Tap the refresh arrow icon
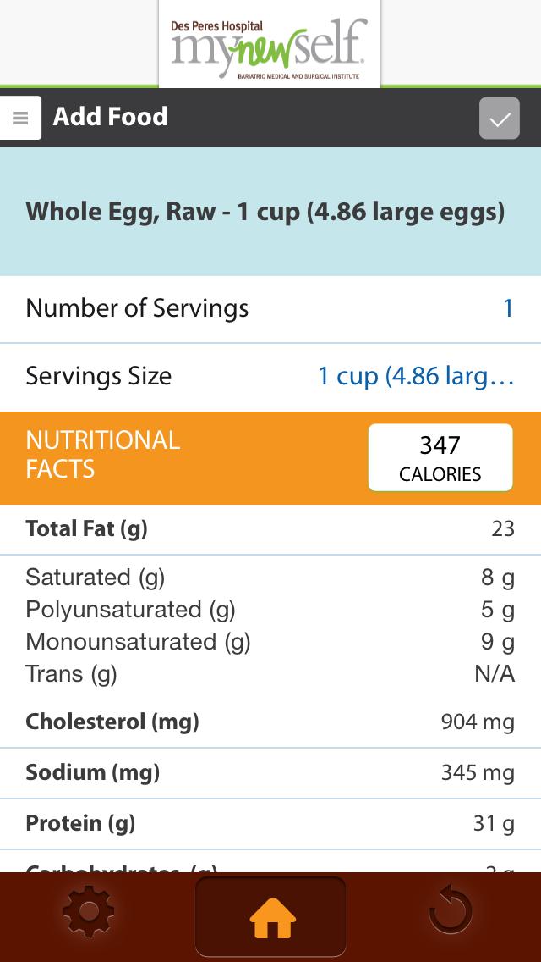Viewport: 541px width, 962px height. 451,911
